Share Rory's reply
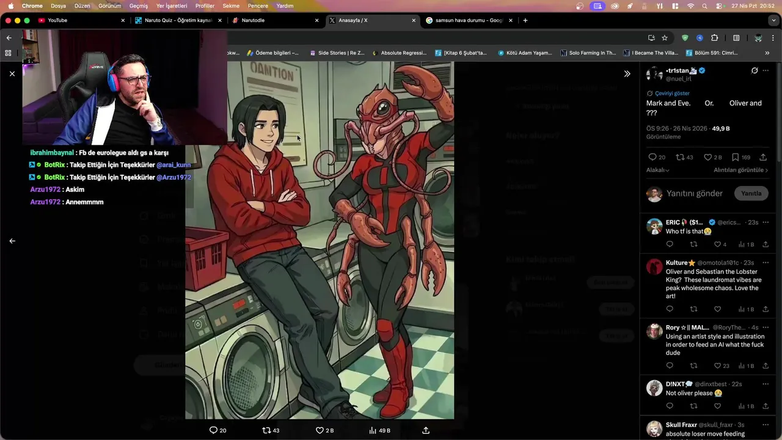This screenshot has width=782, height=440. point(766,366)
